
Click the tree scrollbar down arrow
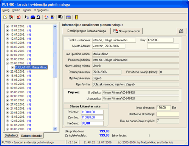pyautogui.click(x=55, y=129)
